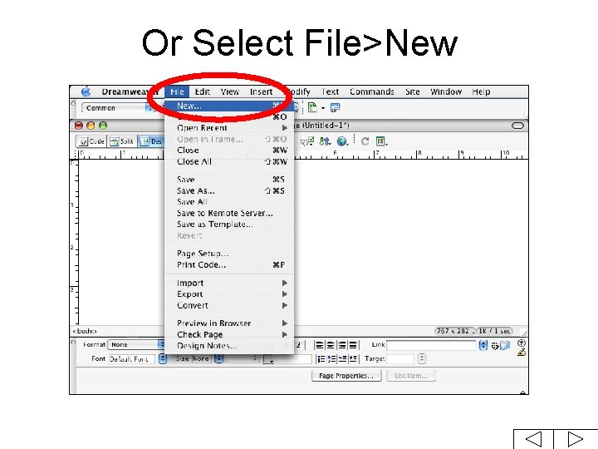Expand the Open Recent submenu

(x=231, y=128)
